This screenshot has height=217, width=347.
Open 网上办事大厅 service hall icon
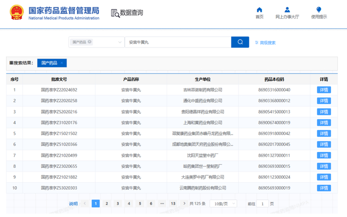click(287, 10)
